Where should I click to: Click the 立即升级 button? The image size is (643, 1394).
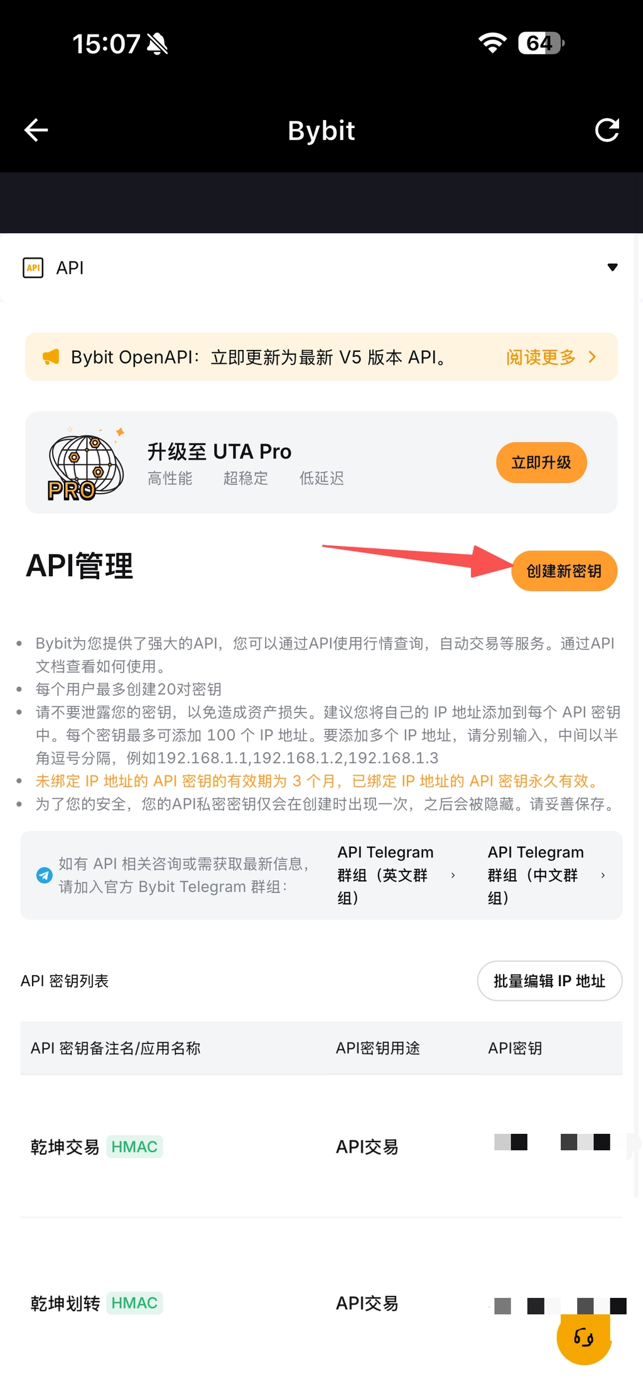pos(541,462)
